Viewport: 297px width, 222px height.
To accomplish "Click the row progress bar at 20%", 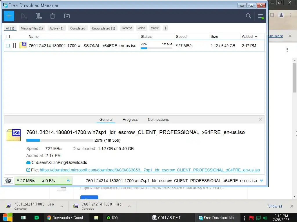I will point(156,48).
